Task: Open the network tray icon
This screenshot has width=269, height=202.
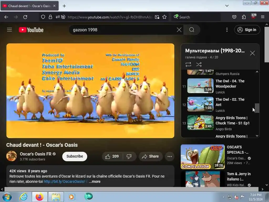Action: (230, 197)
